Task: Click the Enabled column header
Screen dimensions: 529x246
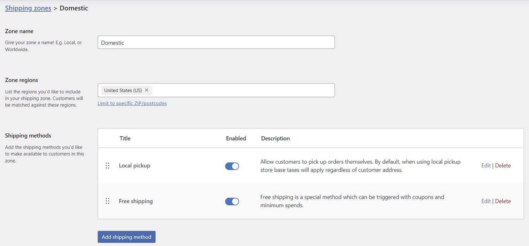Action: tap(236, 138)
